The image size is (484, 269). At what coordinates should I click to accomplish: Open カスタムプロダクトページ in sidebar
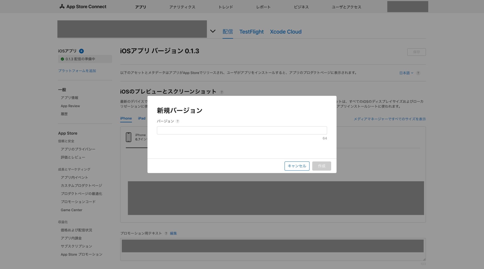pos(81,185)
